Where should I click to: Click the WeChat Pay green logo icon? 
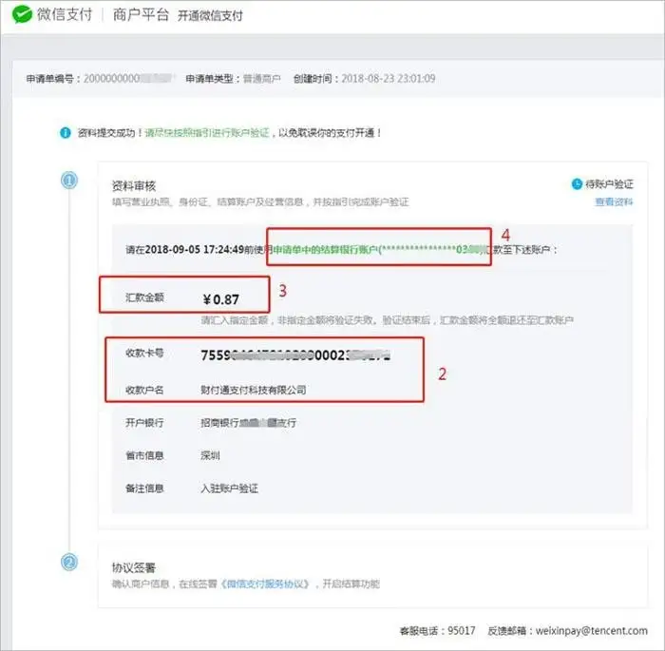point(22,14)
